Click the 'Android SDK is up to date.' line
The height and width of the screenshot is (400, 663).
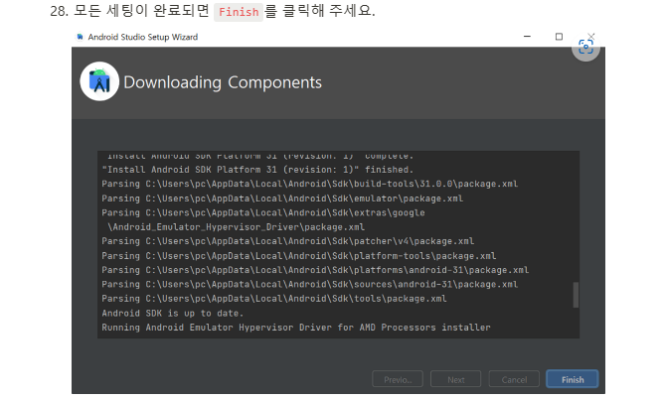(x=173, y=313)
